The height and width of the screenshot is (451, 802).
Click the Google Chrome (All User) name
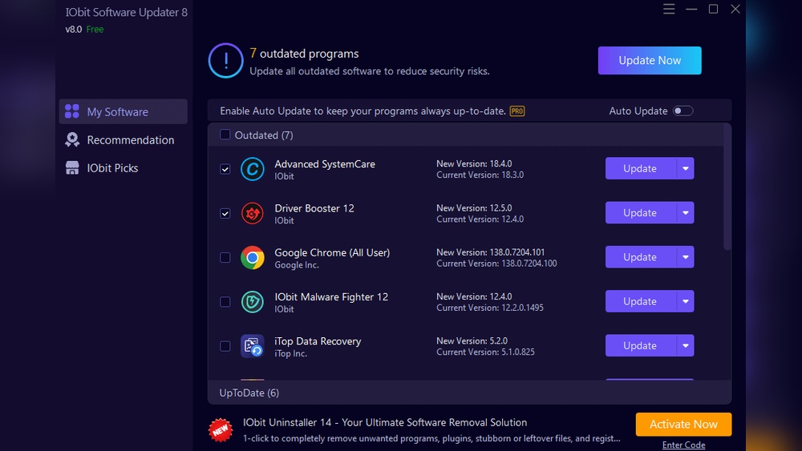pos(332,253)
